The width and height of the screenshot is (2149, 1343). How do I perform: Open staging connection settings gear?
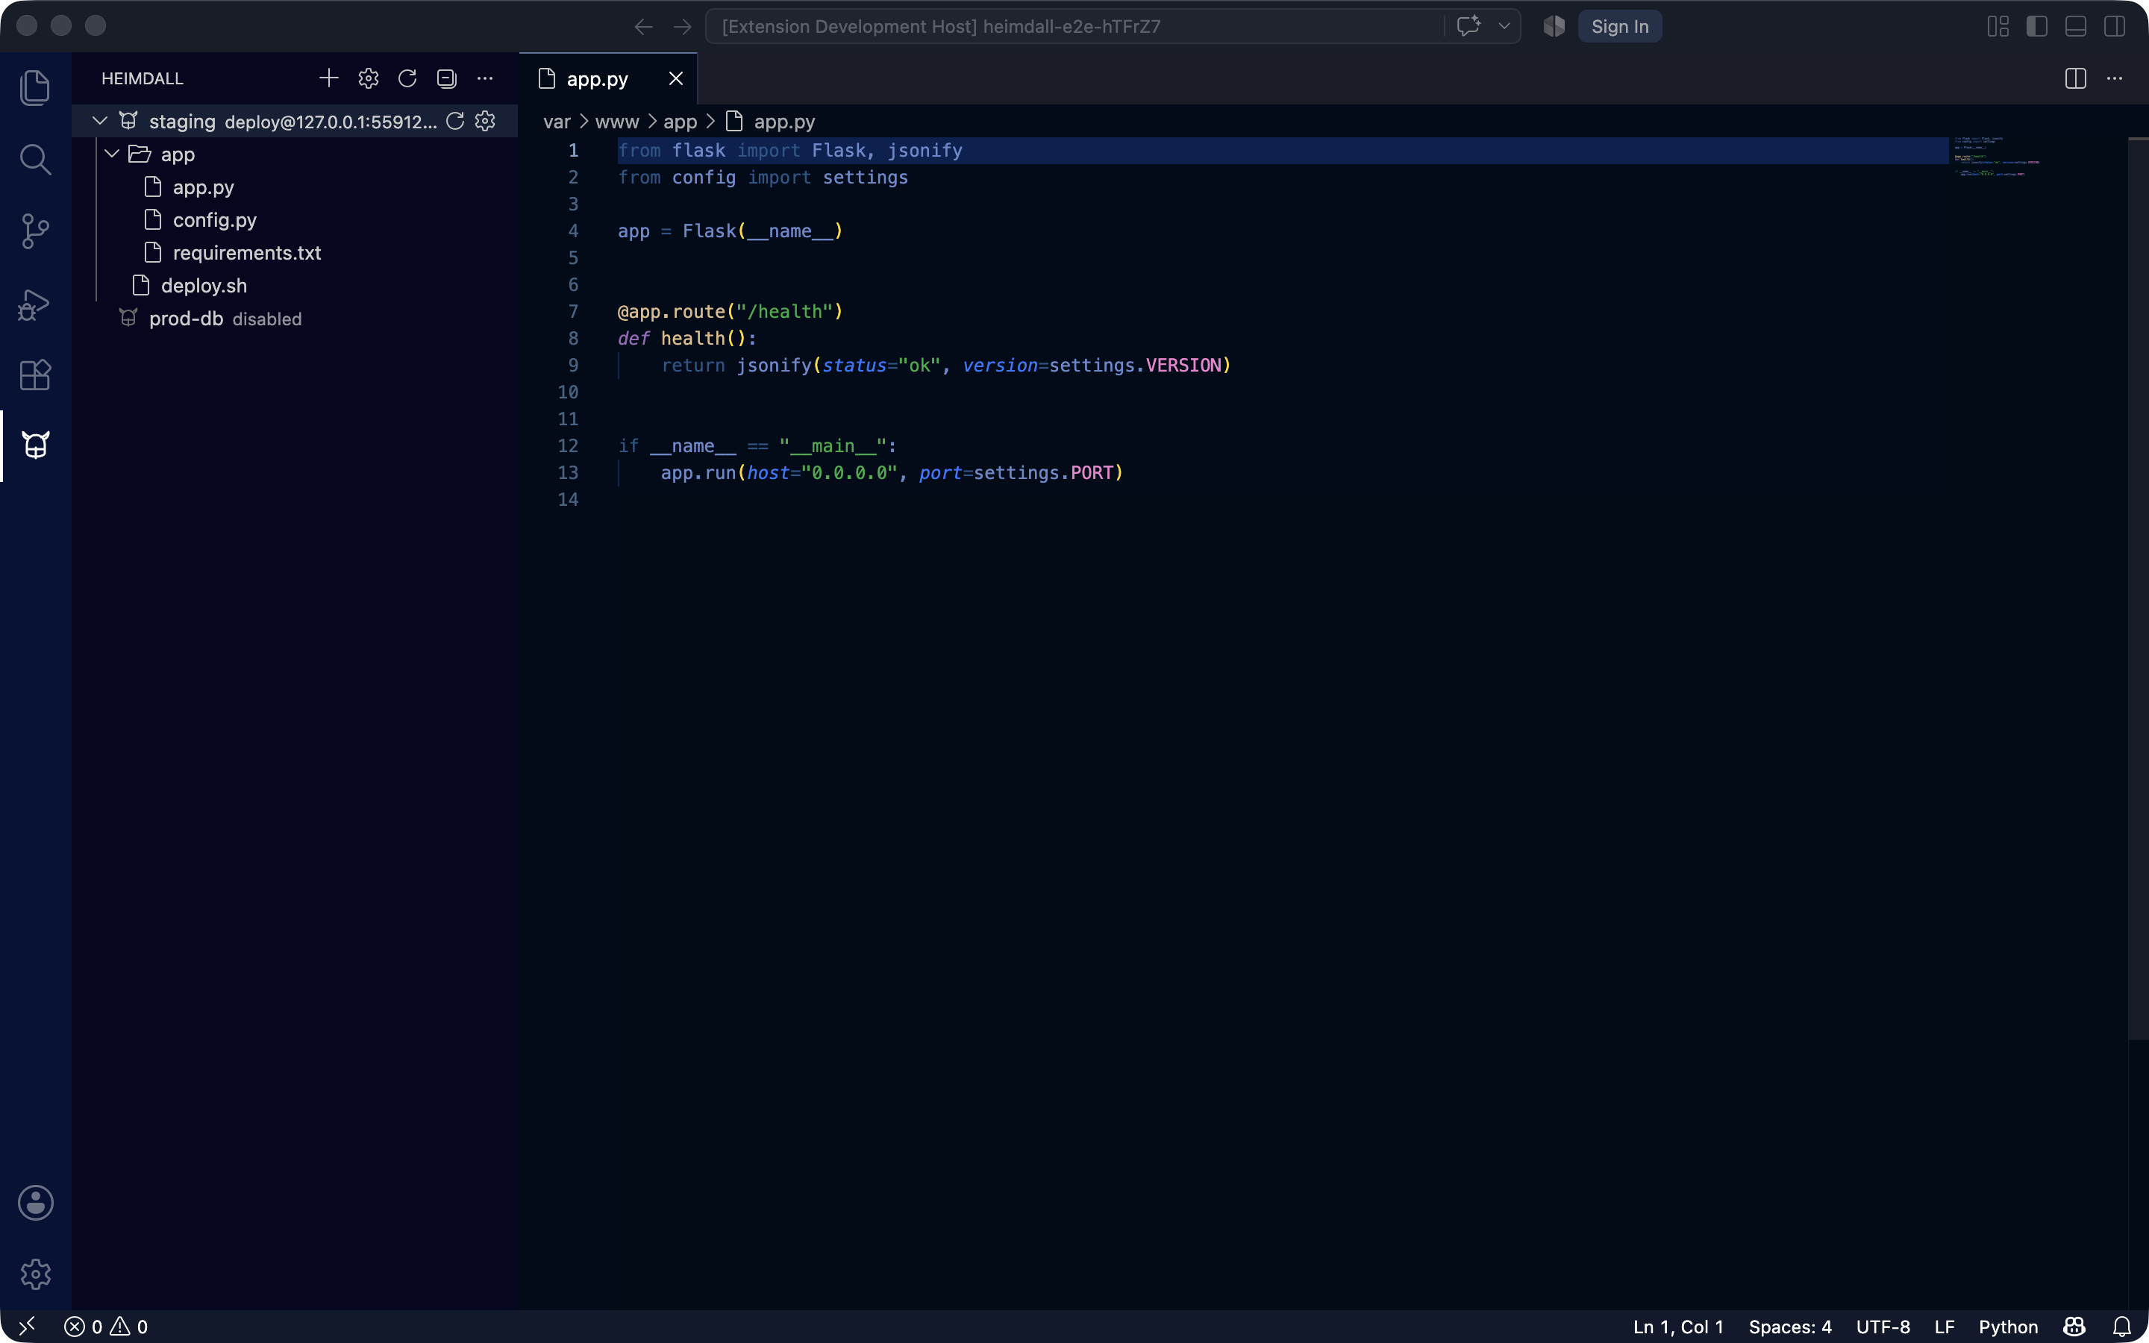(485, 121)
